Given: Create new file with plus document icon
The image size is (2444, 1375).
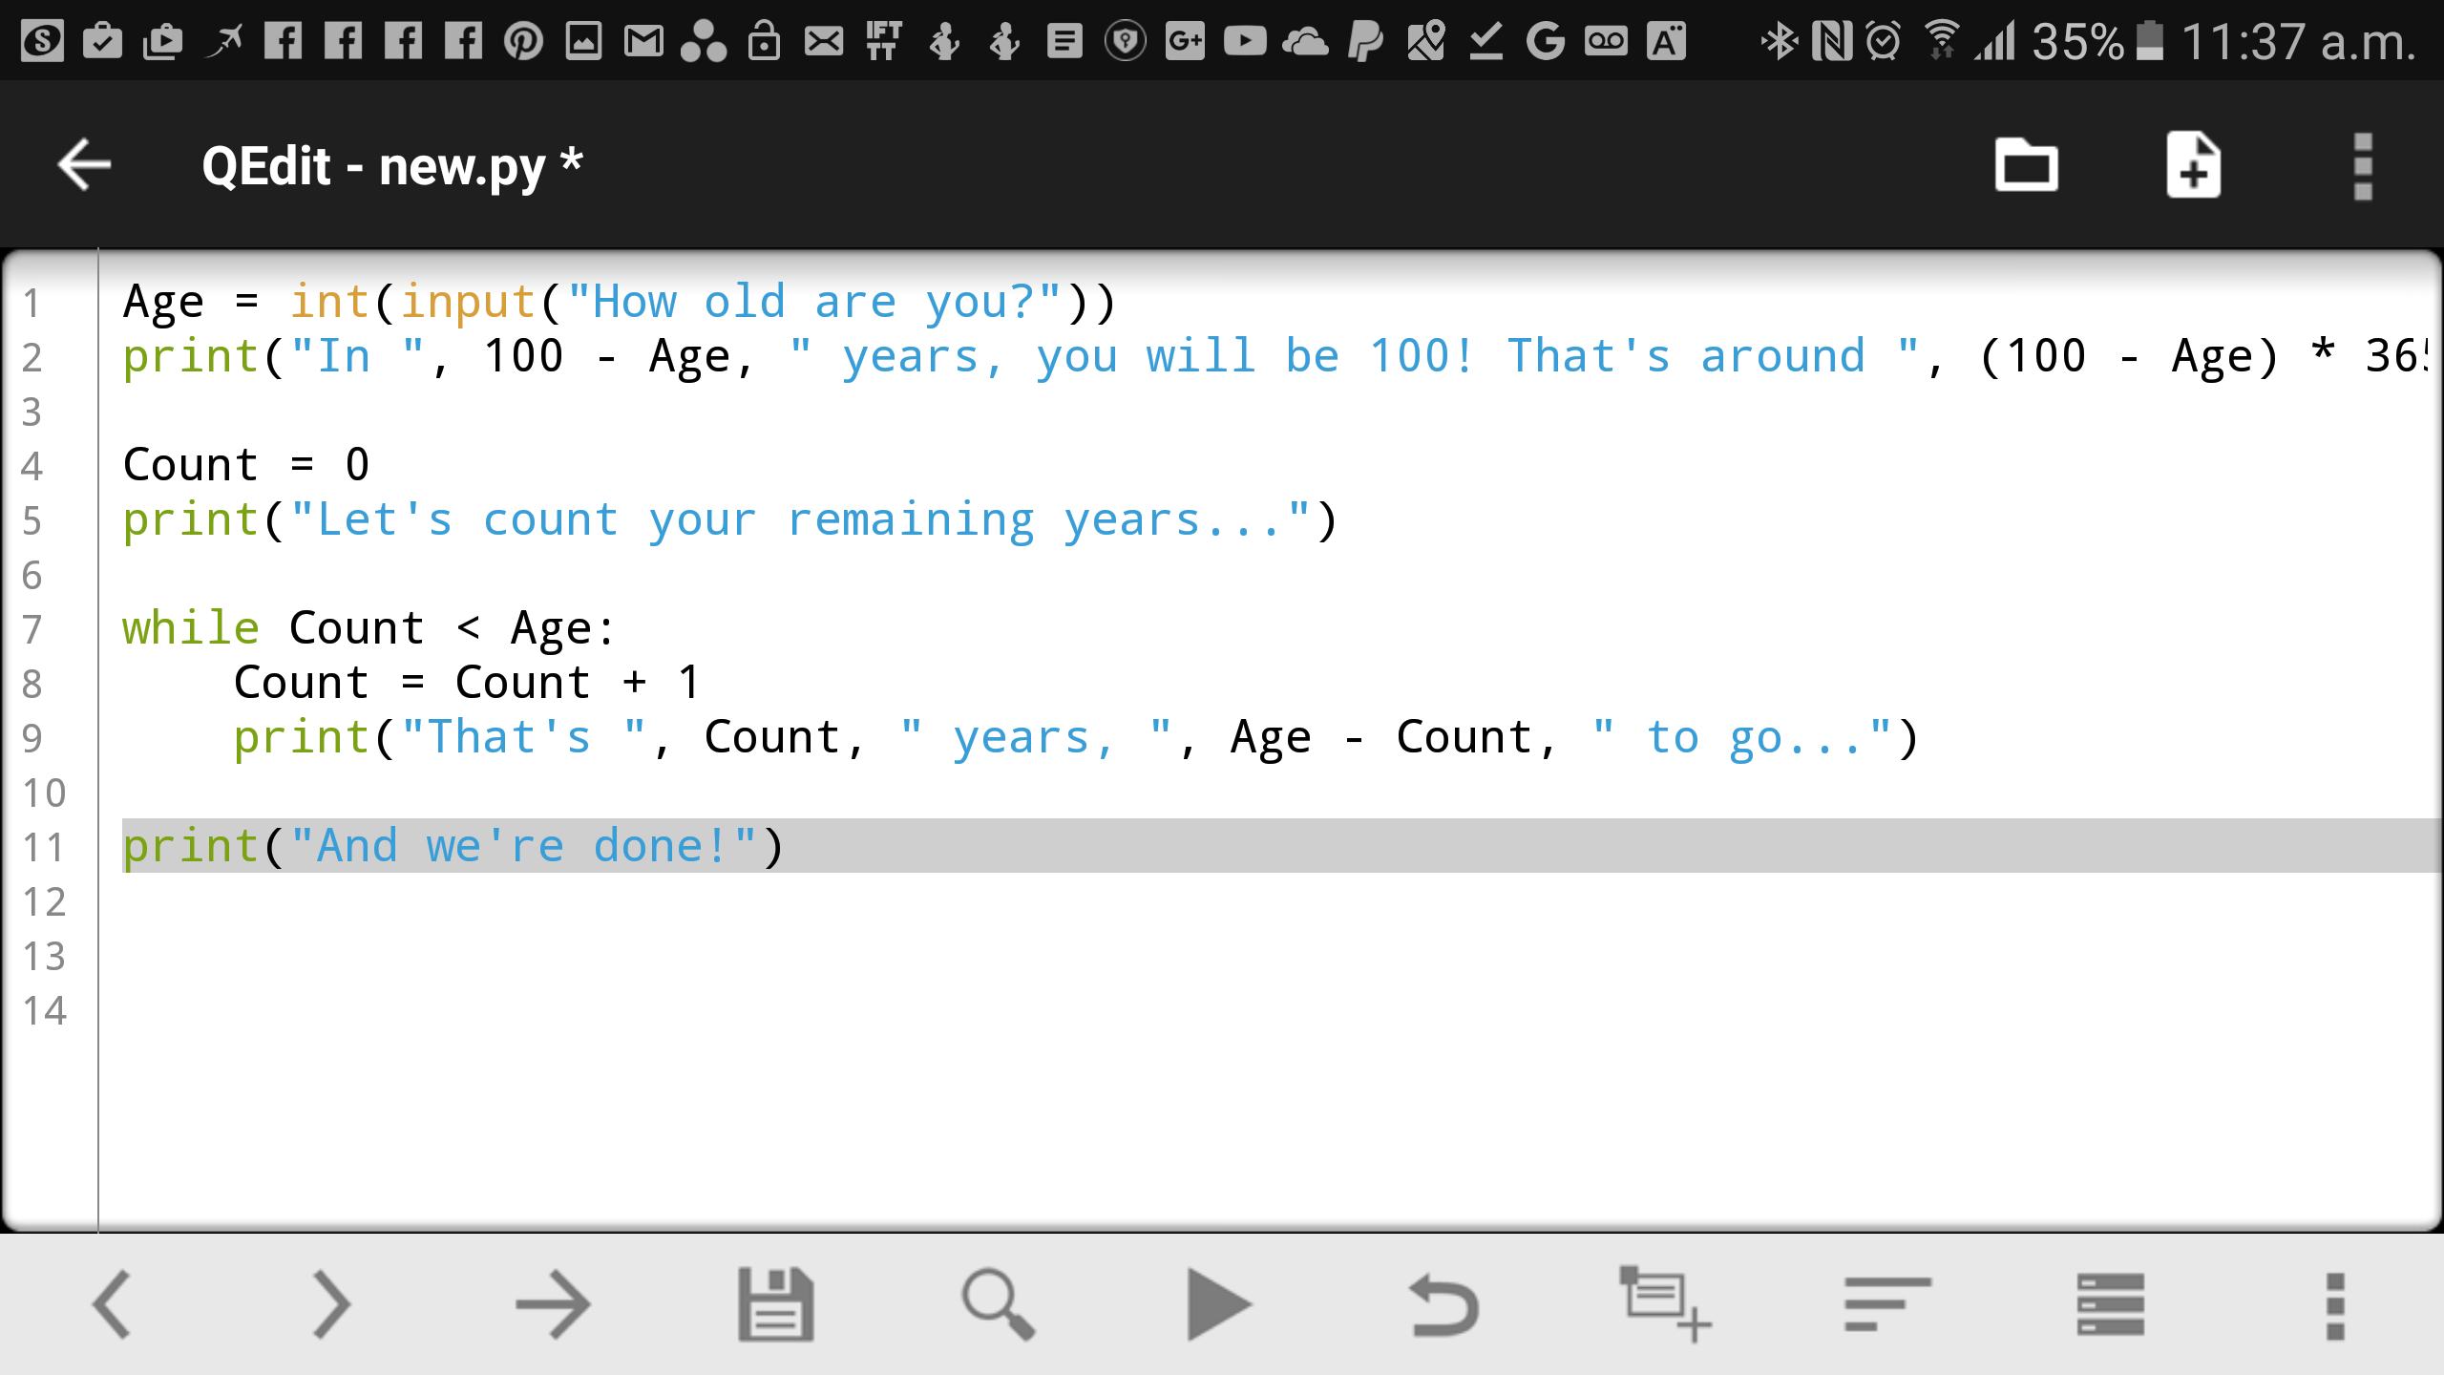Looking at the screenshot, I should 2193,165.
